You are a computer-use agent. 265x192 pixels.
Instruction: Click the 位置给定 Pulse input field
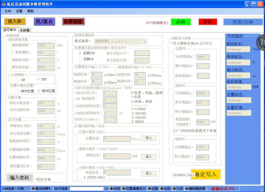[117, 139]
